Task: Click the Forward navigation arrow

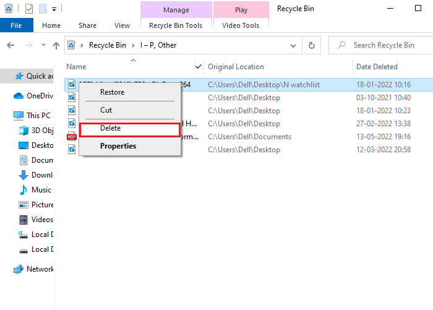Action: pyautogui.click(x=28, y=45)
